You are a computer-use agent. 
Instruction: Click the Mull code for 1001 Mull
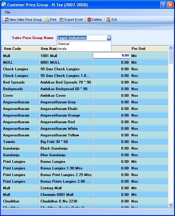(20, 56)
